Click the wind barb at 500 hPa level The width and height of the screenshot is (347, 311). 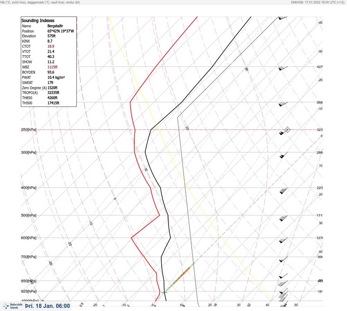283,218
